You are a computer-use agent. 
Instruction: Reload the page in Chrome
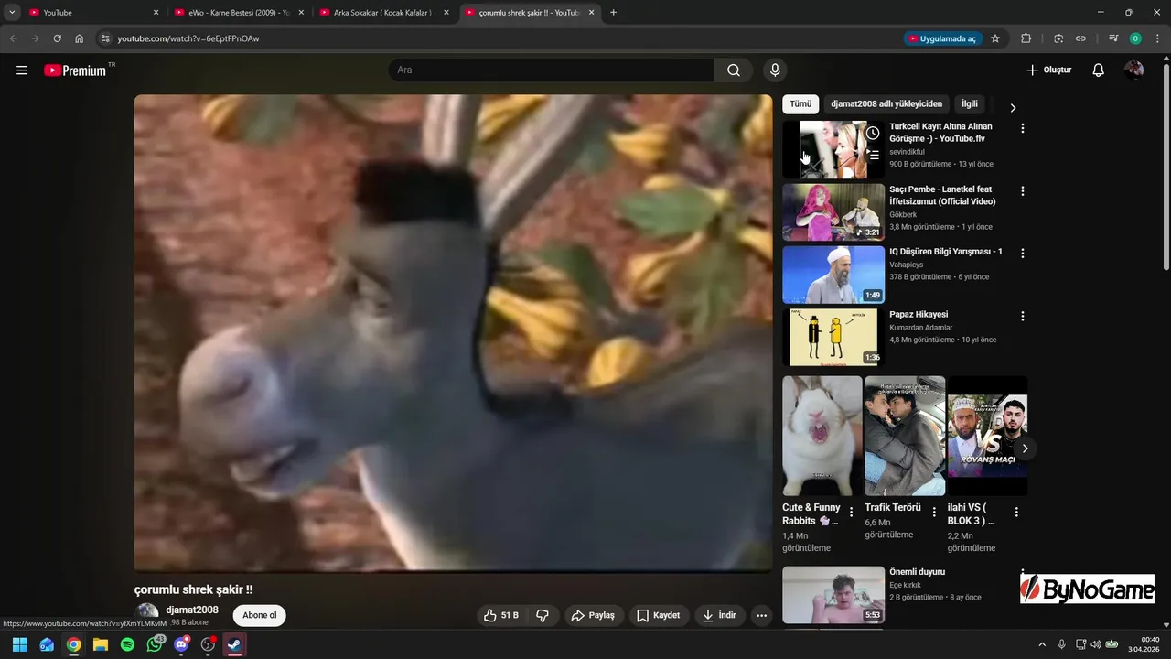[x=57, y=38]
